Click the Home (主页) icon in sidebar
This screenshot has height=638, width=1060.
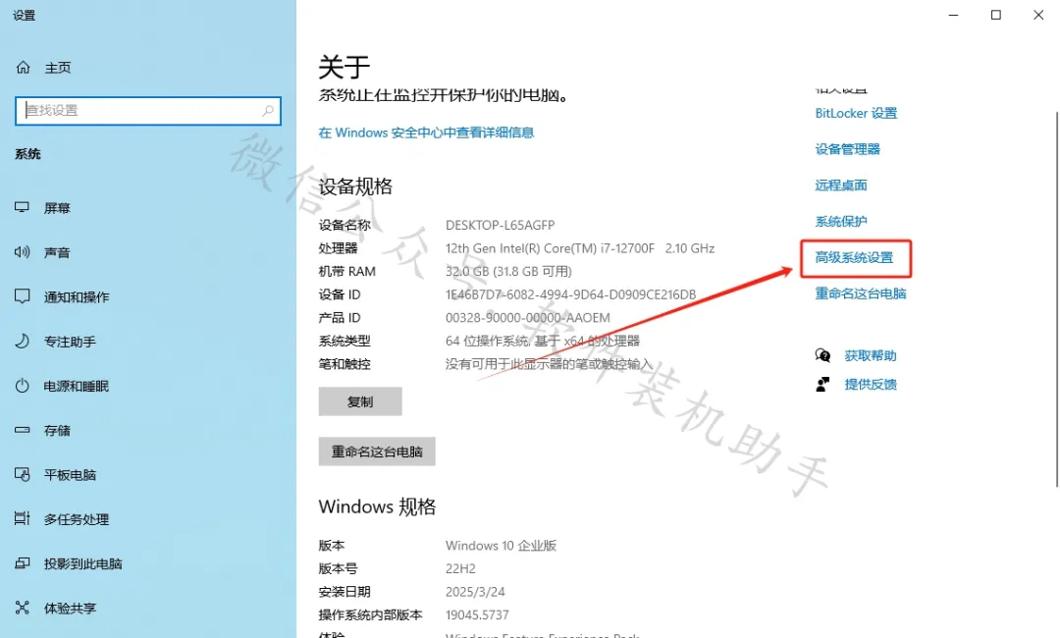pos(23,68)
